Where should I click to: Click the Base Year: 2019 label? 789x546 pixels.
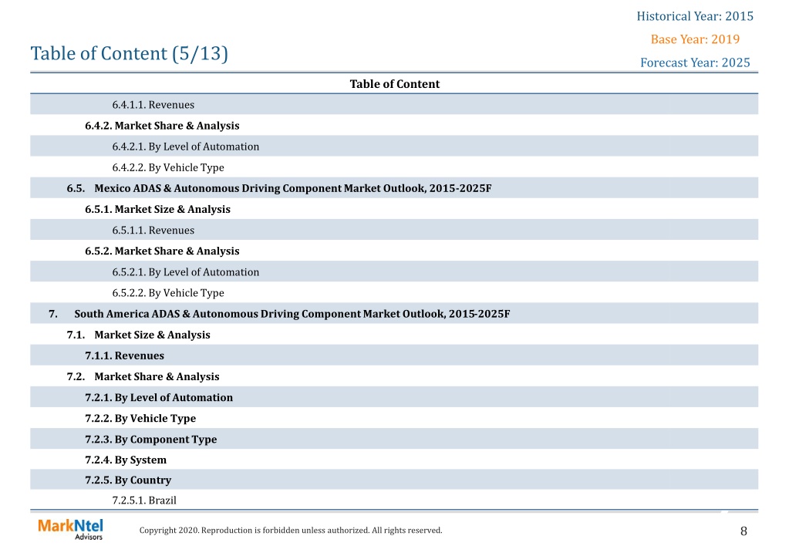click(x=695, y=39)
